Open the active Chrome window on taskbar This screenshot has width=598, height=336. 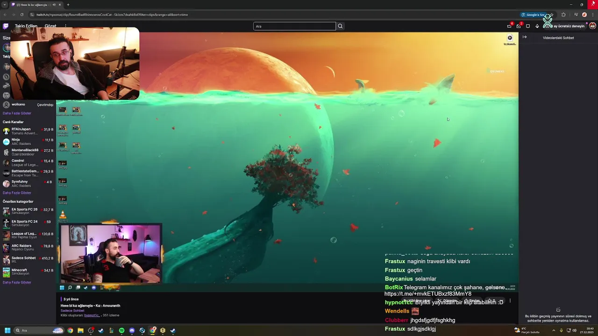[x=152, y=330]
